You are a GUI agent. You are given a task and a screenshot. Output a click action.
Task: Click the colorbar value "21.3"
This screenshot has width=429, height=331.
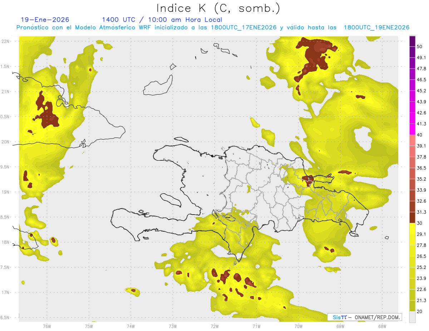421,300
